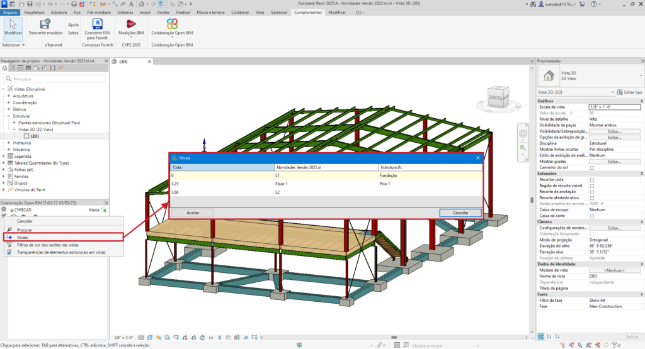Choose Procurar in the context menu
Screen dimensions: 645x349
coord(64,230)
